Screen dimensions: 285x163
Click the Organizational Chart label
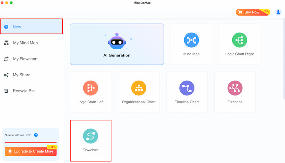click(139, 102)
